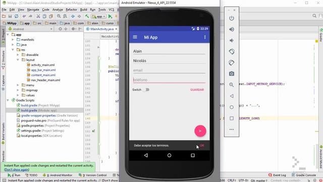Screen dimensions: 323x182
Task: Click the Sync refresh icon in toolbar
Action: [16, 16]
